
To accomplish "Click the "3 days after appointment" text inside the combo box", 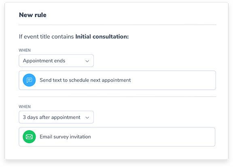I will (51, 117).
